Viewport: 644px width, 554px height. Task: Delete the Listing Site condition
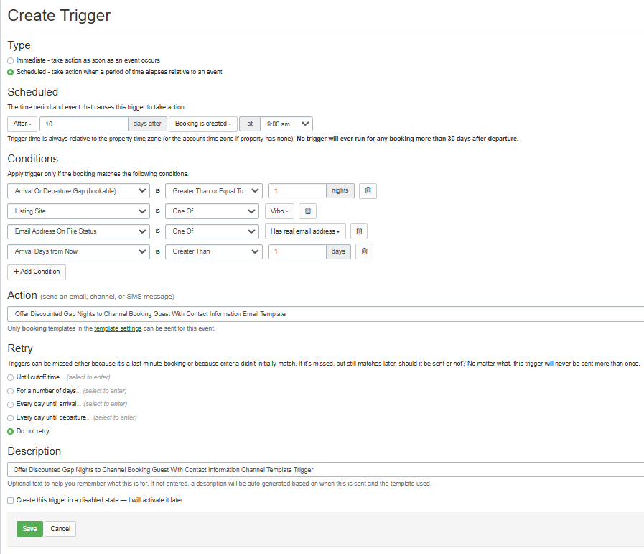[307, 211]
